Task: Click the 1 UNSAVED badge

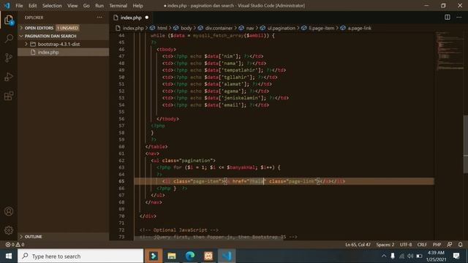Action: (67, 28)
